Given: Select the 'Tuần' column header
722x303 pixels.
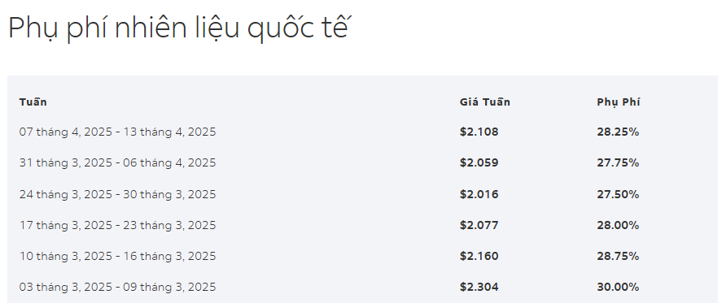Looking at the screenshot, I should coord(33,102).
